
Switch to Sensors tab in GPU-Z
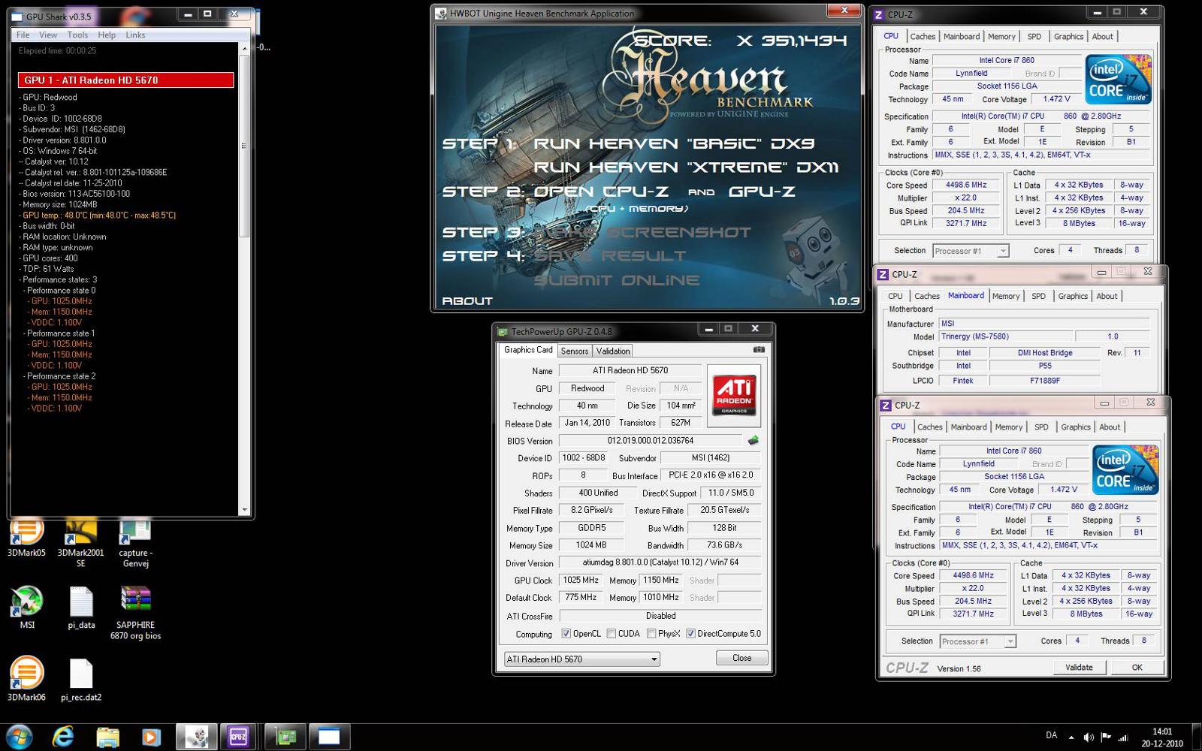[575, 351]
